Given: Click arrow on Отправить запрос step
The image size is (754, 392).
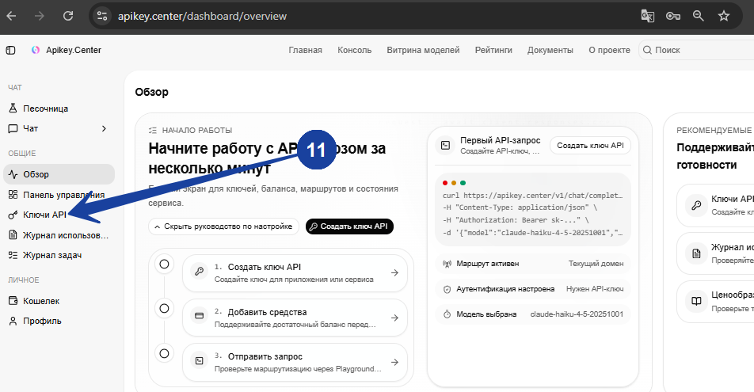Looking at the screenshot, I should click(x=394, y=362).
